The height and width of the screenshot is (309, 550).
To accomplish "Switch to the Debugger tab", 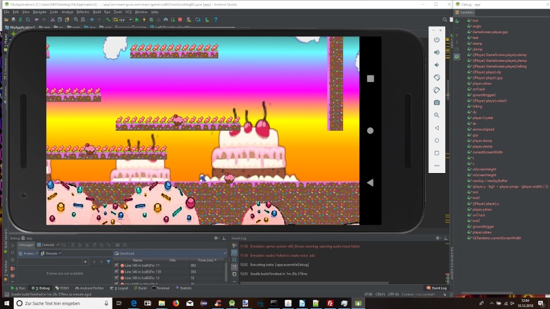I will [x=26, y=245].
